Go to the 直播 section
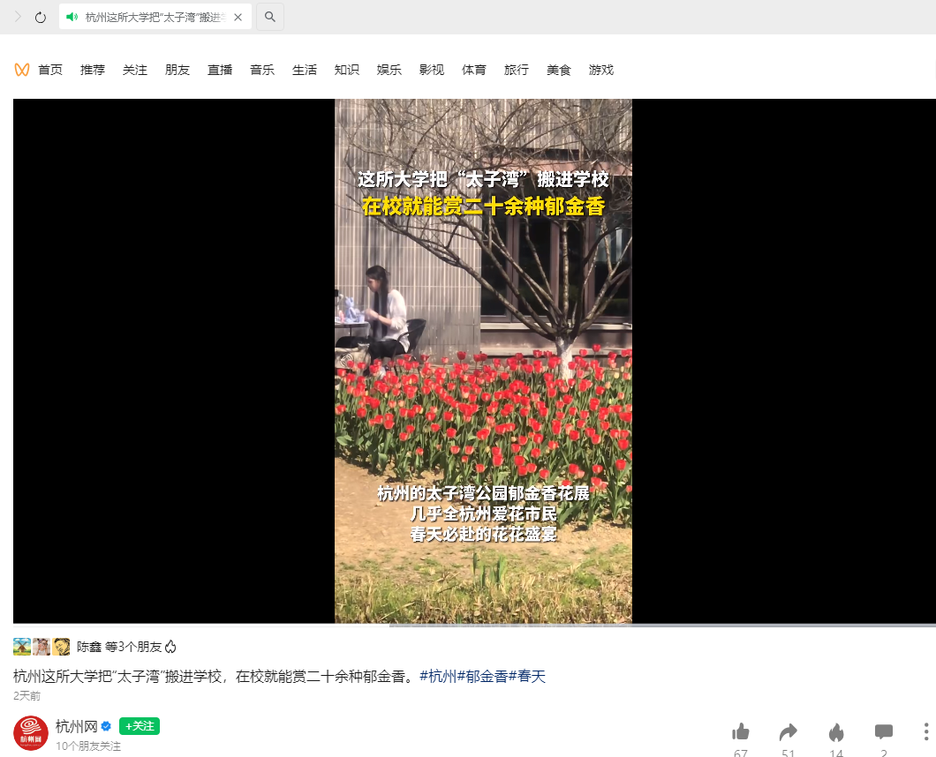 click(220, 70)
